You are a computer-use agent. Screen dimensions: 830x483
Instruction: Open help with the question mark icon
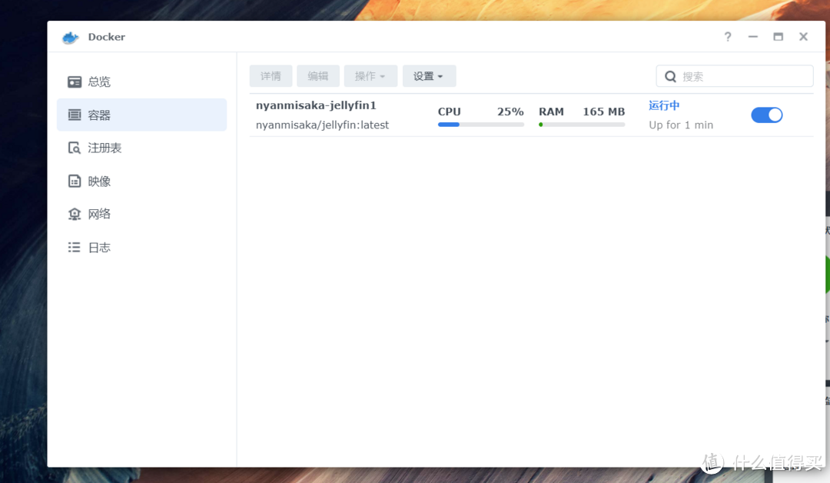(x=728, y=37)
